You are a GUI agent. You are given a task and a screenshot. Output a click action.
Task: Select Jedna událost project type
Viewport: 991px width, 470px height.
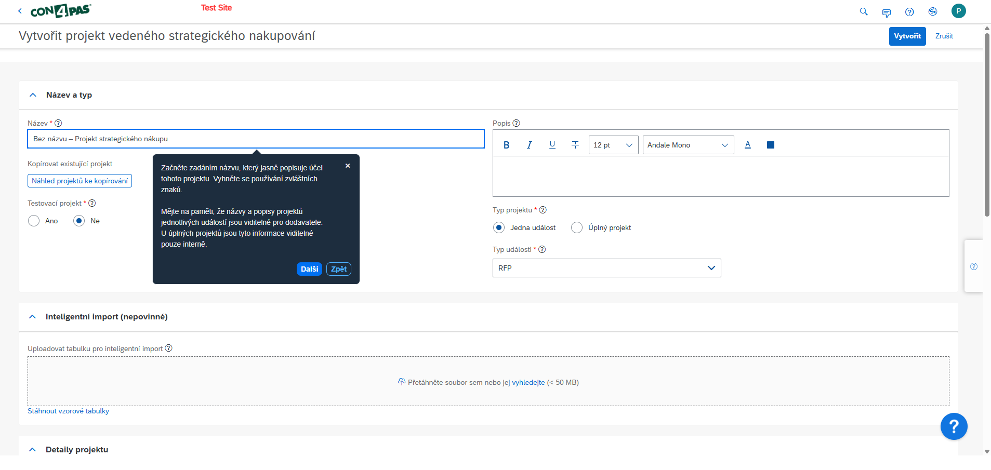click(x=499, y=227)
